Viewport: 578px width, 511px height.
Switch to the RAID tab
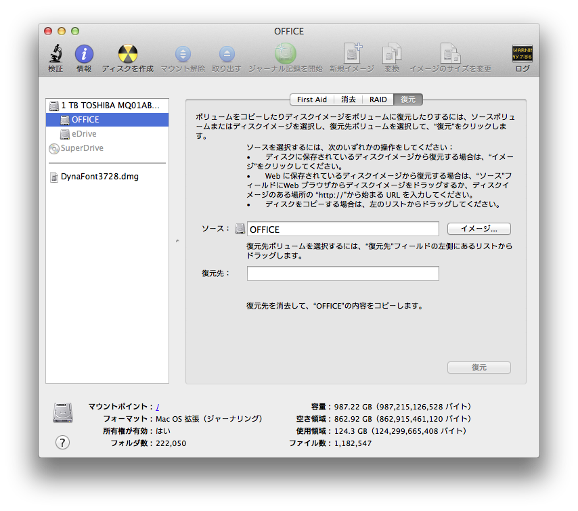pyautogui.click(x=378, y=99)
